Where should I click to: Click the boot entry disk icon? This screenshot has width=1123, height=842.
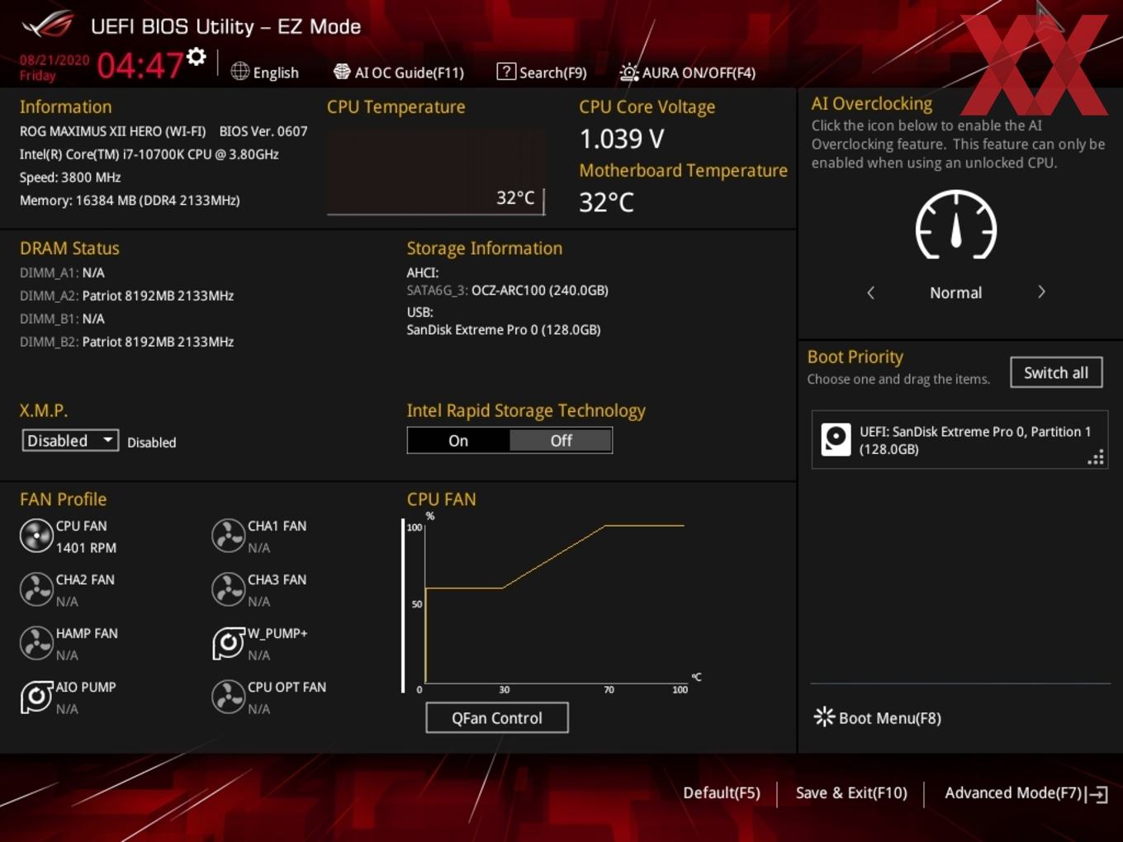pos(836,440)
